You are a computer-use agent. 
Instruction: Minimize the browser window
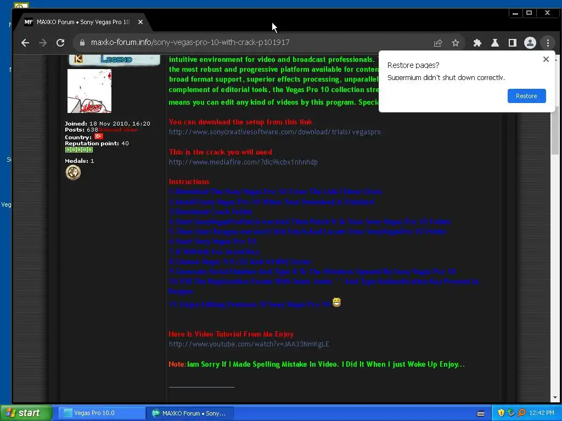point(515,13)
